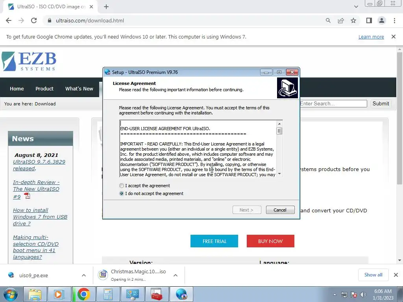Click the page vertical scrollbar thumb
403x302 pixels.
pyautogui.click(x=399, y=118)
